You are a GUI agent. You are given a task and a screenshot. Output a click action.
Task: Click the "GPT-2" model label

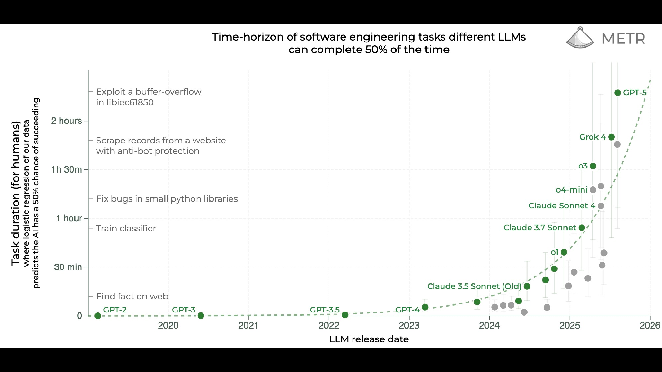point(115,310)
